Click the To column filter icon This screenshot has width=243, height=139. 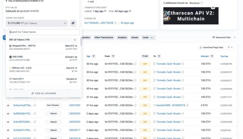(x=159, y=56)
